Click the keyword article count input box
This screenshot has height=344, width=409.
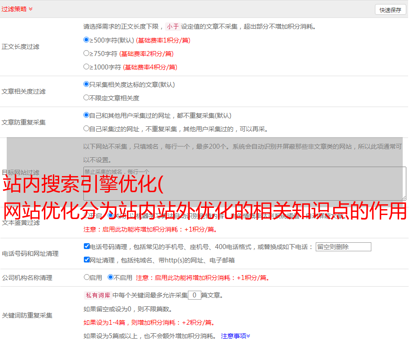point(194,296)
